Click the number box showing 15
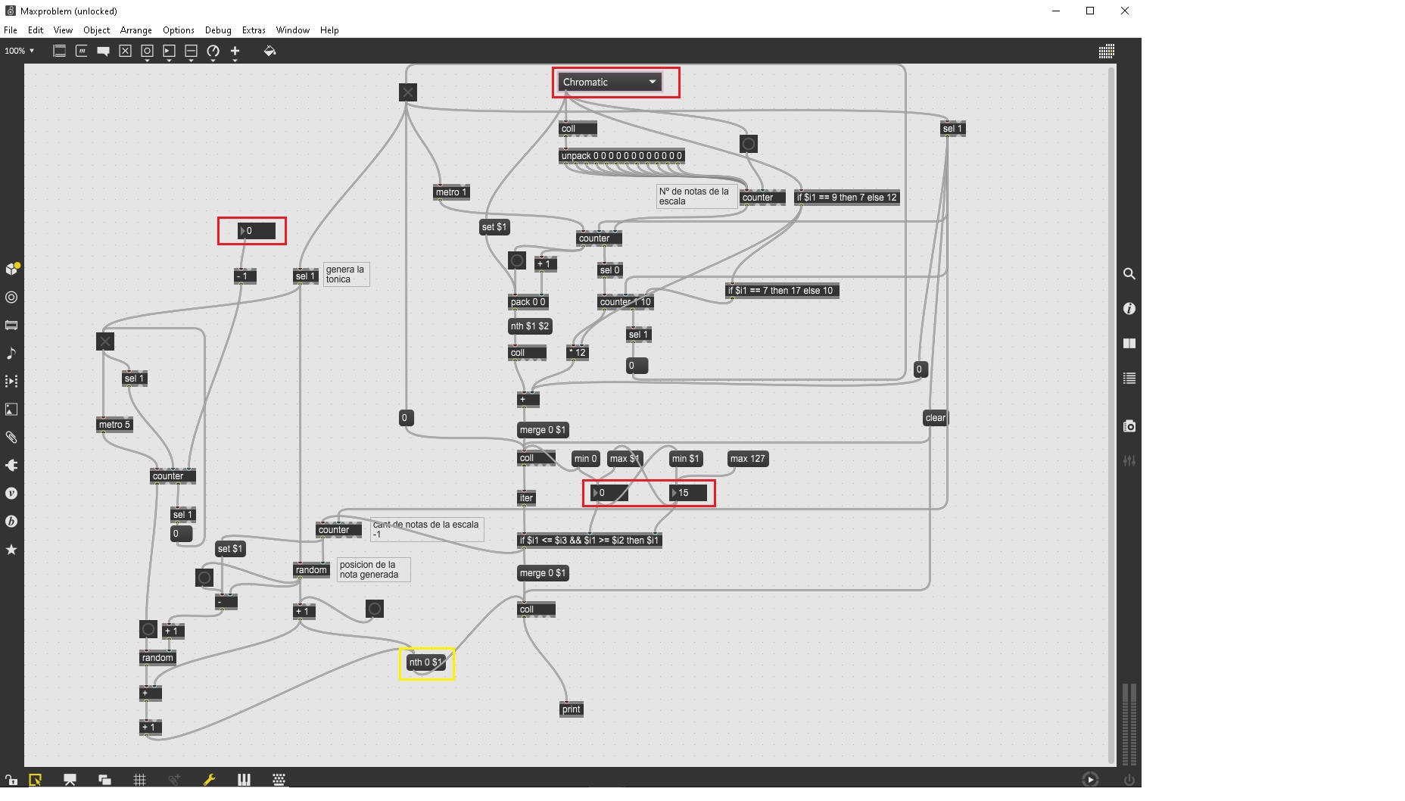The width and height of the screenshot is (1405, 801). coord(689,493)
